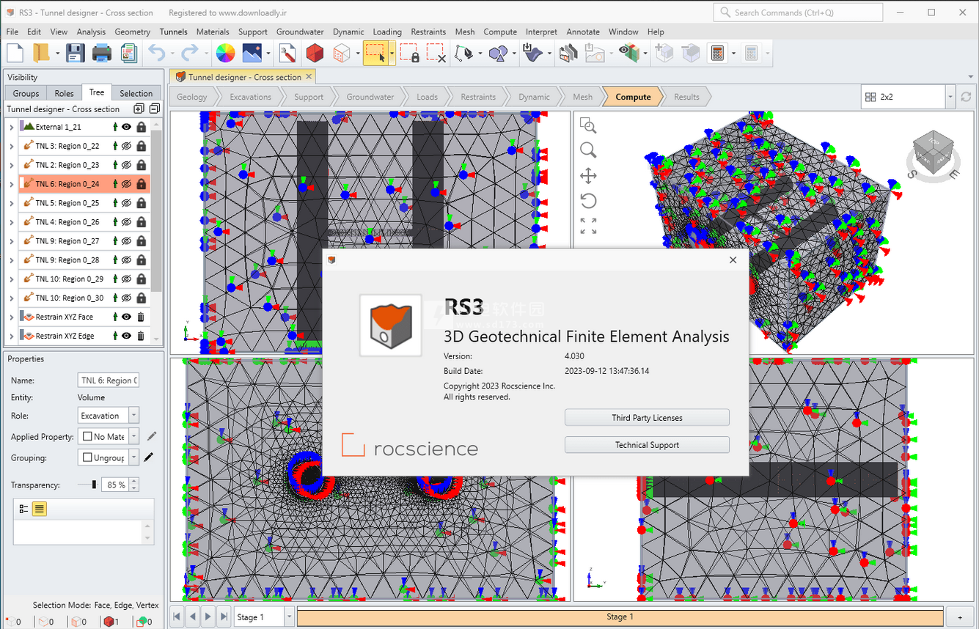Open the Interpret menu

(541, 32)
